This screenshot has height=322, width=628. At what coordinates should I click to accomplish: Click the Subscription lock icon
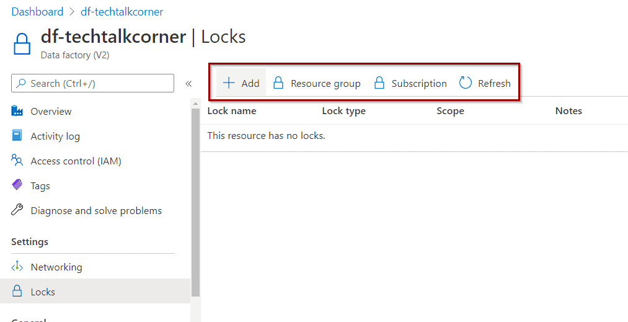[x=379, y=83]
